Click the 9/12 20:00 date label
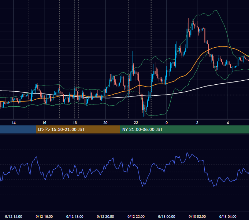Screen dimensions: 249x220 [x=105, y=216]
